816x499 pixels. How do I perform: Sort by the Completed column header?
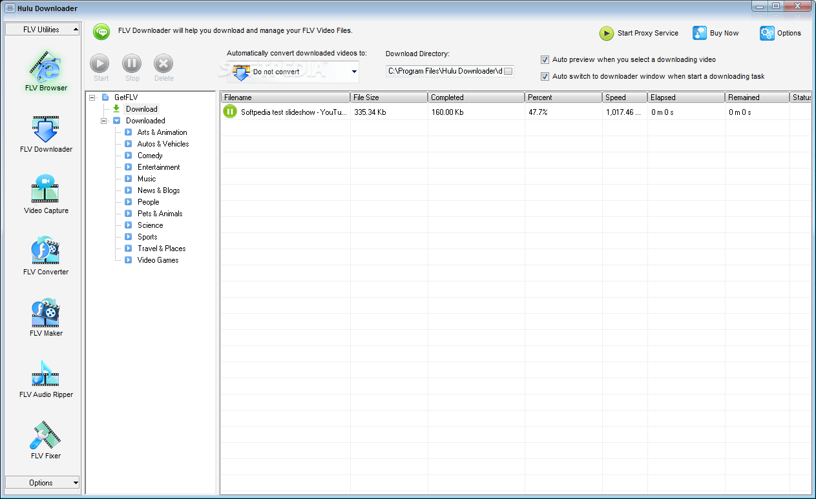pos(476,97)
